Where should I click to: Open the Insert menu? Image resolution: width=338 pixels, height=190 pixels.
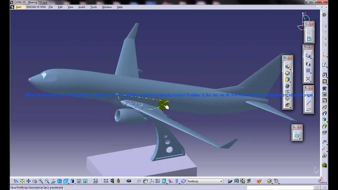(x=82, y=7)
